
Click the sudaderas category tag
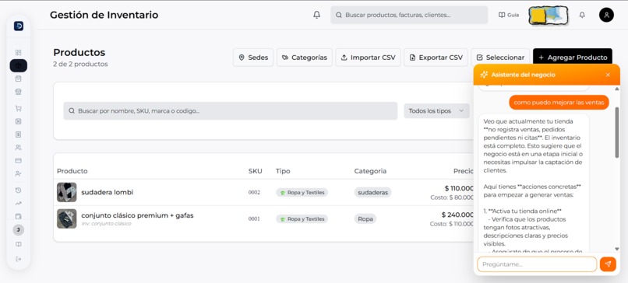(372, 192)
